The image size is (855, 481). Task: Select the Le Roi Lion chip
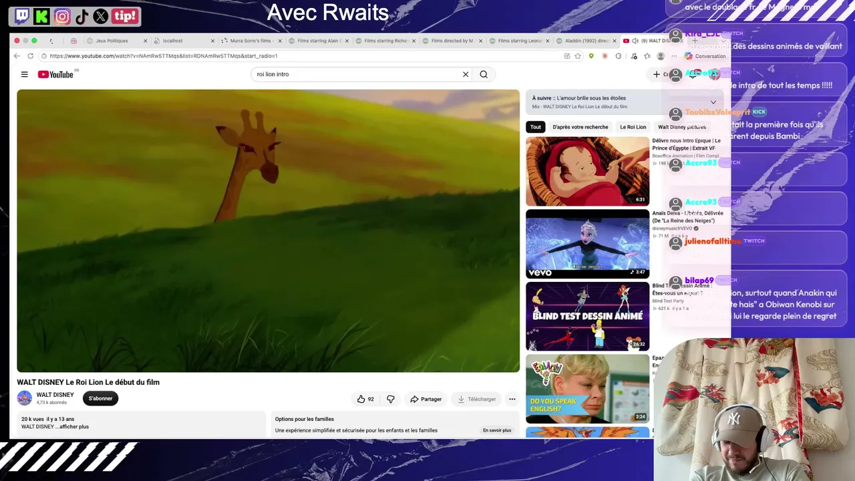point(633,127)
